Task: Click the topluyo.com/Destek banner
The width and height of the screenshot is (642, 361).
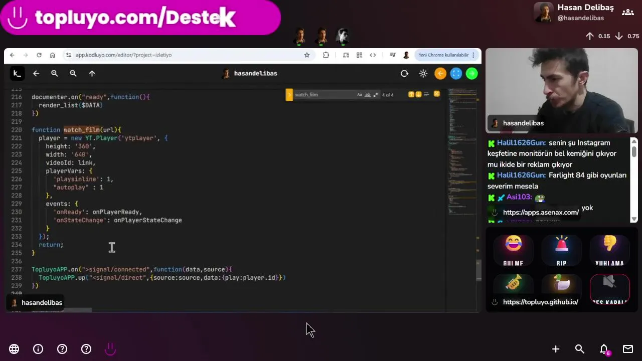Action: [x=140, y=18]
